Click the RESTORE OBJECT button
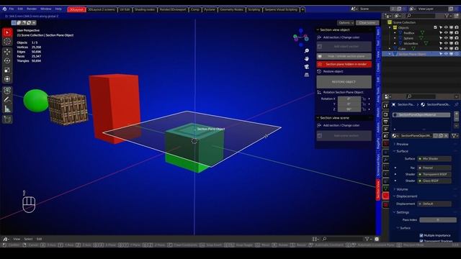The width and height of the screenshot is (461, 259). [344, 82]
